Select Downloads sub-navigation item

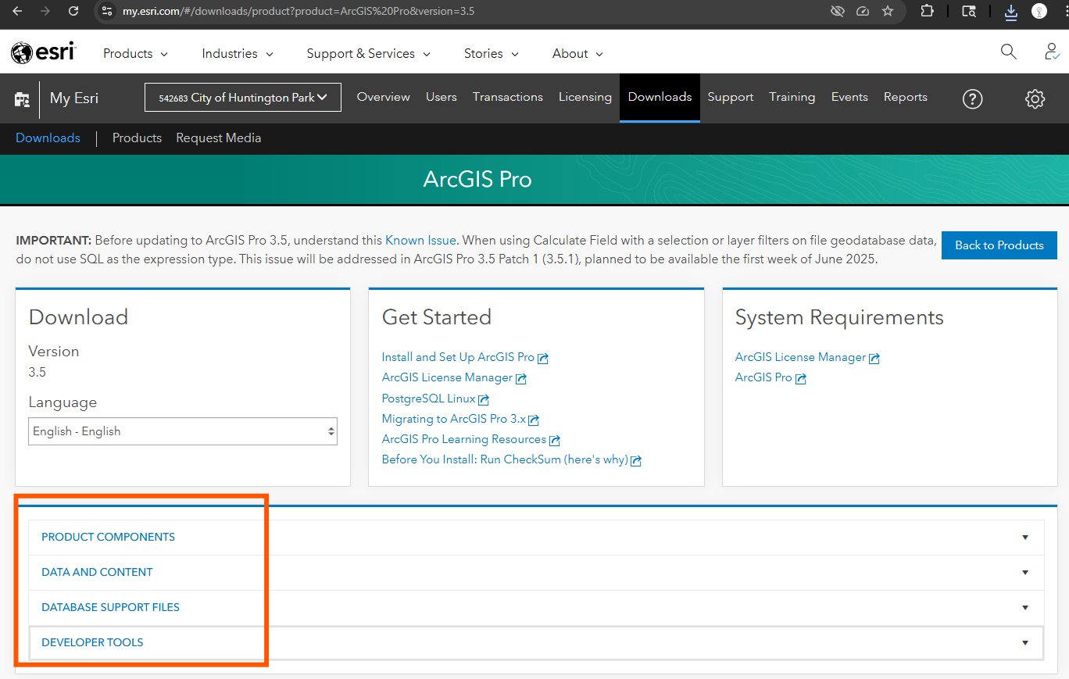click(x=48, y=138)
